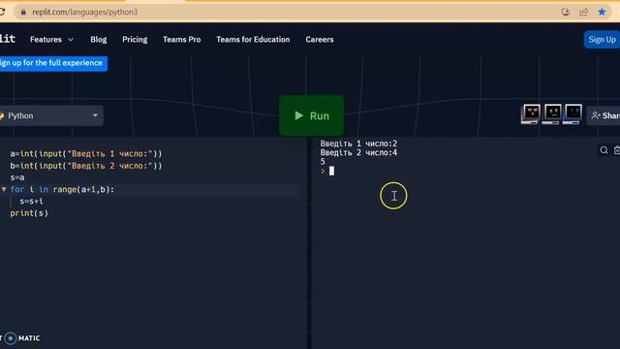Viewport: 620px width, 349px height.
Task: Click the green Run button
Action: click(312, 115)
